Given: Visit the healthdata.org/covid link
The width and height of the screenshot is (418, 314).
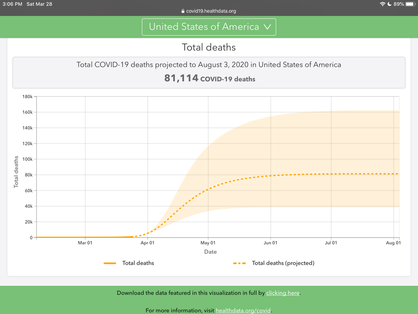Looking at the screenshot, I should click(243, 311).
